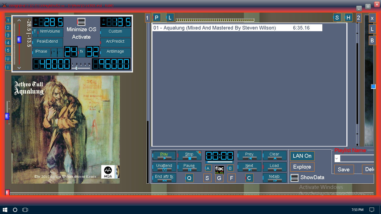
Task: Click the C button in playback panel
Action: 249,178
